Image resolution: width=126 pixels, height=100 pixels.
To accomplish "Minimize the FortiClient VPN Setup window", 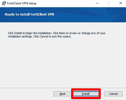I will coord(97,3).
